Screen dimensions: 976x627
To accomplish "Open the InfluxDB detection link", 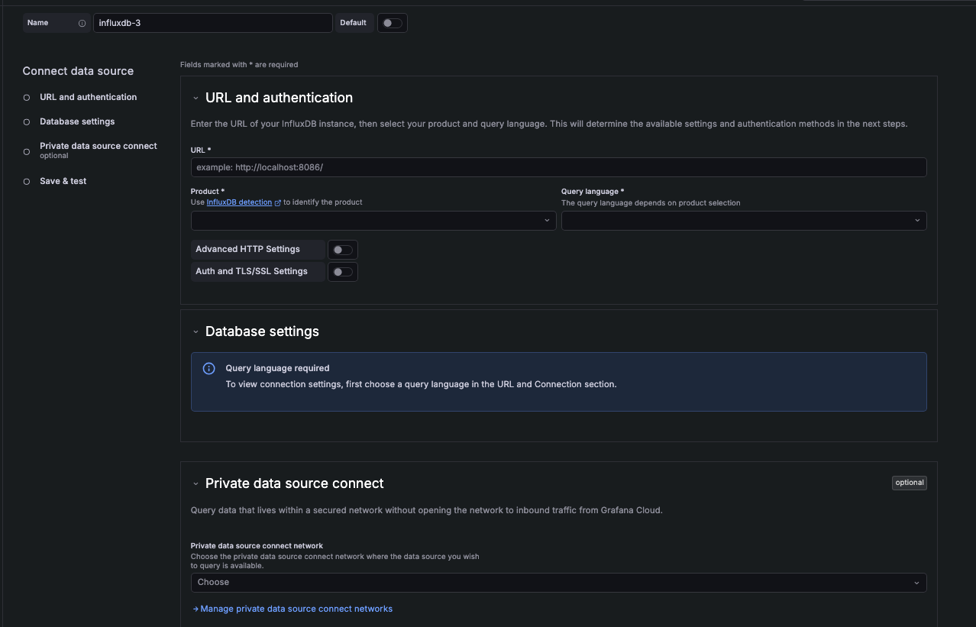I will coord(239,202).
